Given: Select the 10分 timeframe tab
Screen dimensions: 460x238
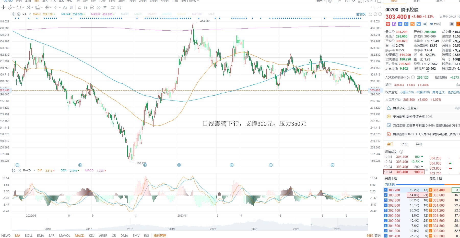Looking at the screenshot, I should tap(102, 1).
